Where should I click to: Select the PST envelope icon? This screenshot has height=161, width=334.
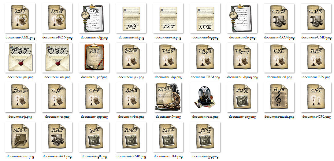click(x=20, y=58)
